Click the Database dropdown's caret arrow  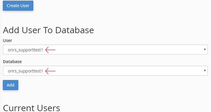[205, 70]
